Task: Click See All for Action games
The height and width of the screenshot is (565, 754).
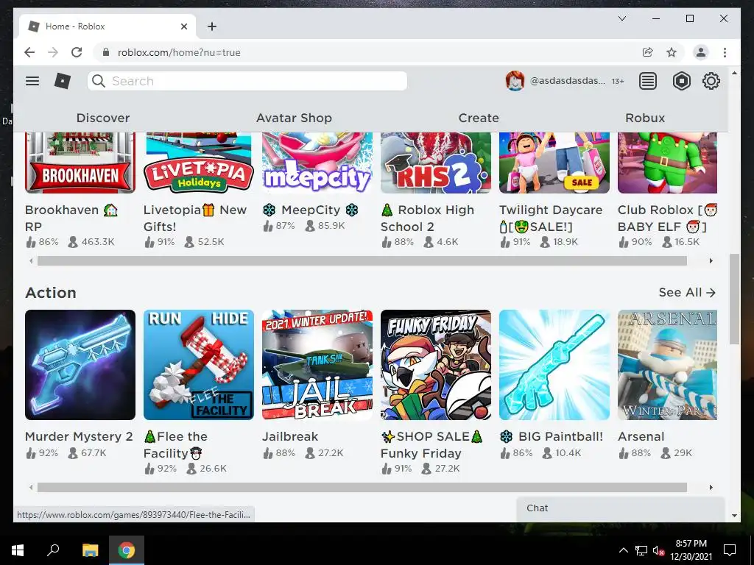Action: 687,292
